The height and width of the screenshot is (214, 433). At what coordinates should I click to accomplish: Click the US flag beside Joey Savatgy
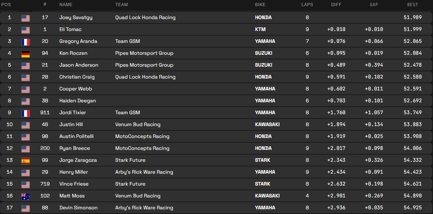26,18
